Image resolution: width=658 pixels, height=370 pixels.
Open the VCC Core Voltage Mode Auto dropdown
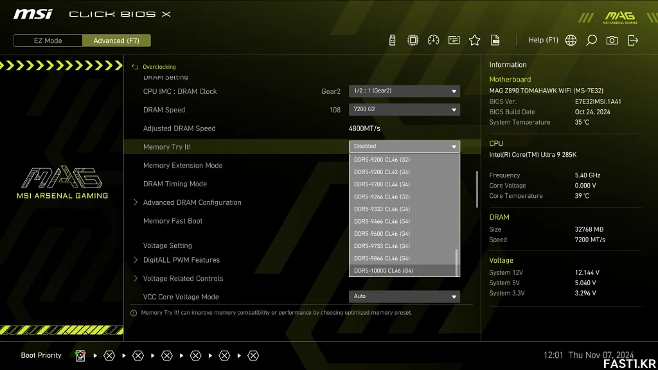coord(404,297)
